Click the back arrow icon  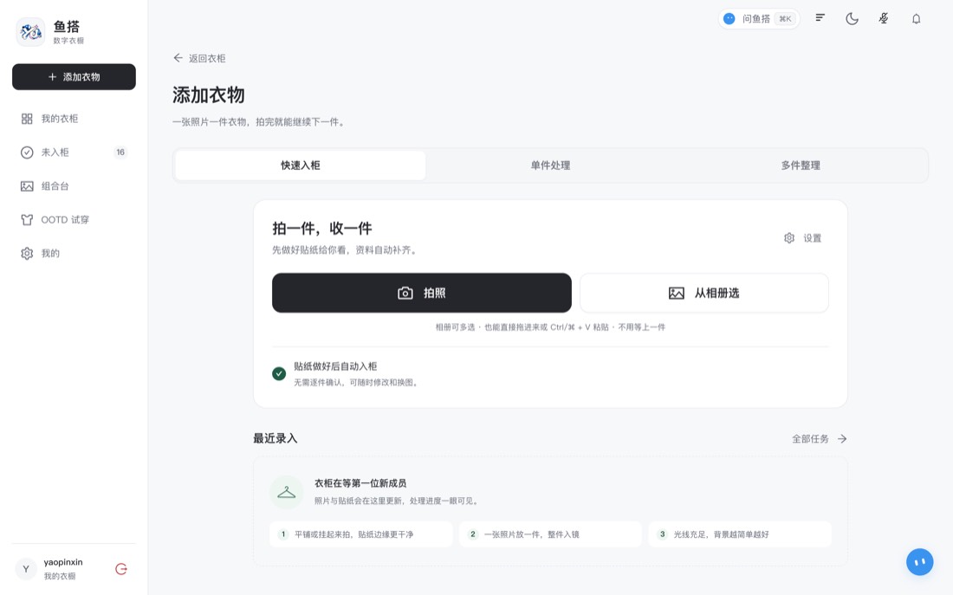(178, 58)
